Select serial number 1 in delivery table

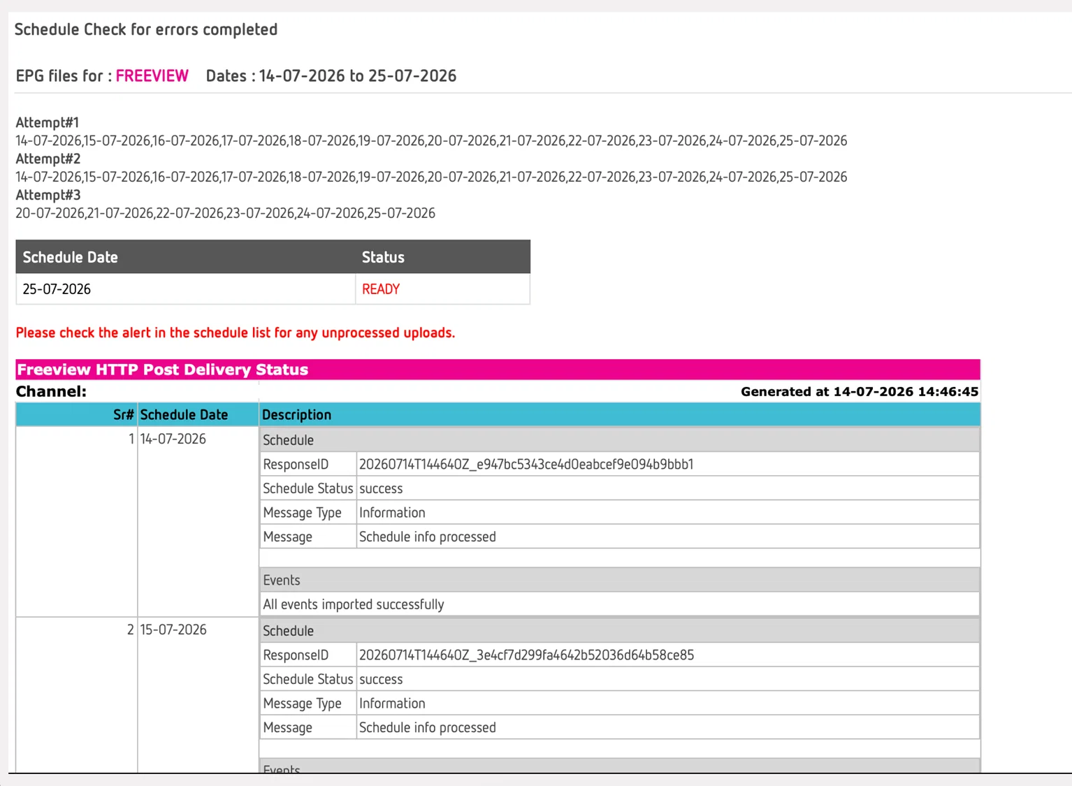pyautogui.click(x=131, y=439)
